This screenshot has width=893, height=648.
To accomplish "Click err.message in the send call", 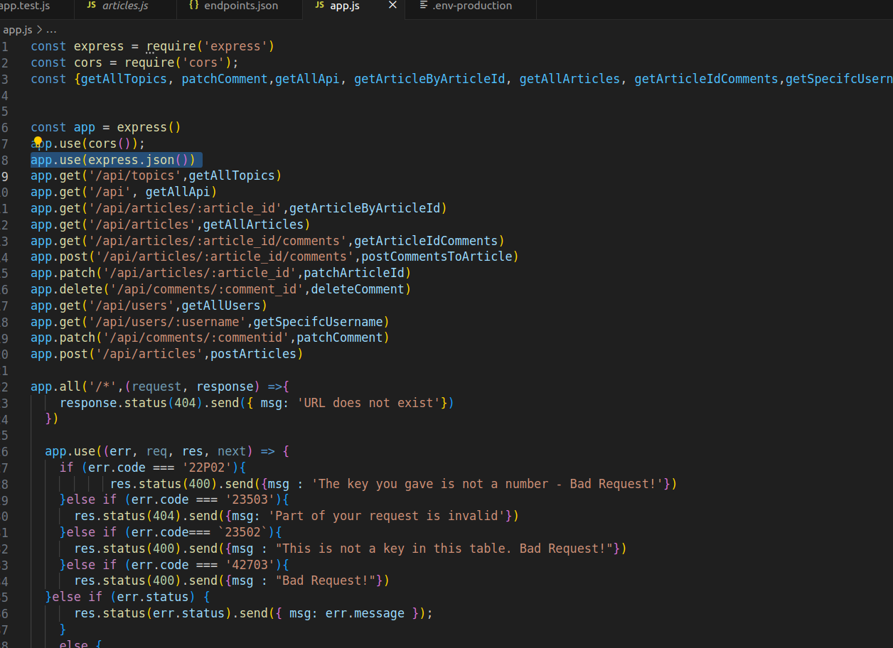I will [x=365, y=613].
